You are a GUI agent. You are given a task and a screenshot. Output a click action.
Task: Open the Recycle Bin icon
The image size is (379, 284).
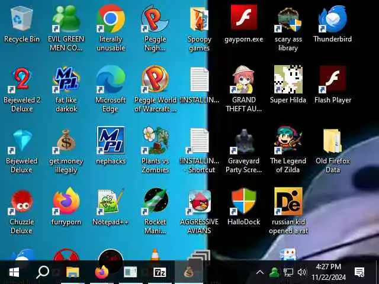[x=21, y=18]
